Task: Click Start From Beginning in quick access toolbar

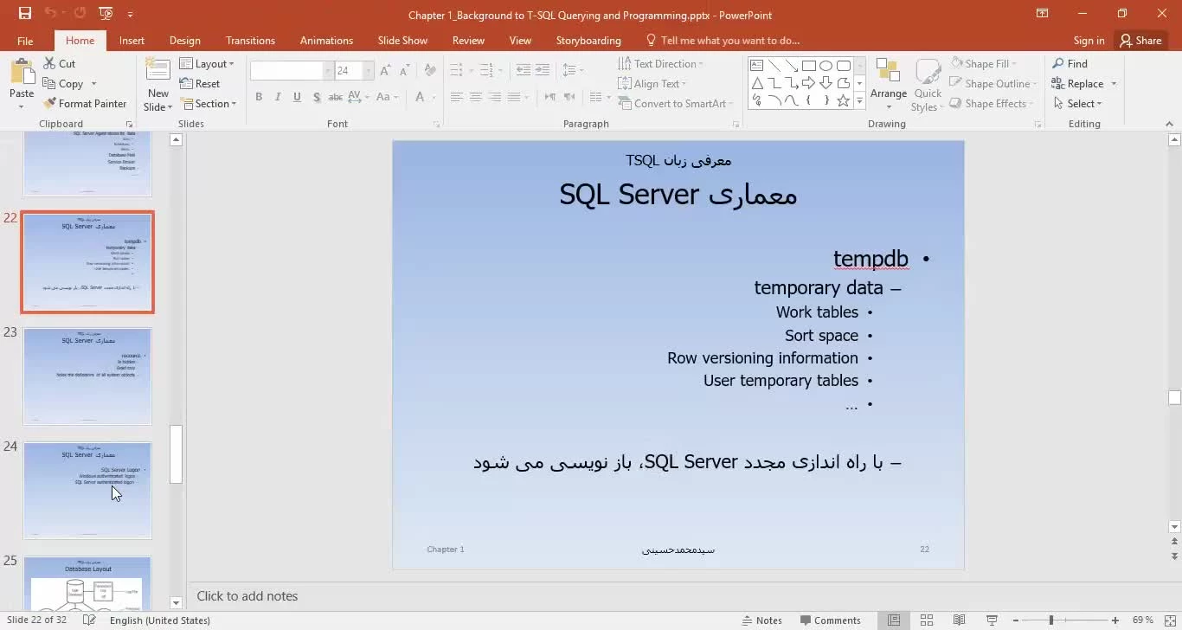Action: (106, 14)
